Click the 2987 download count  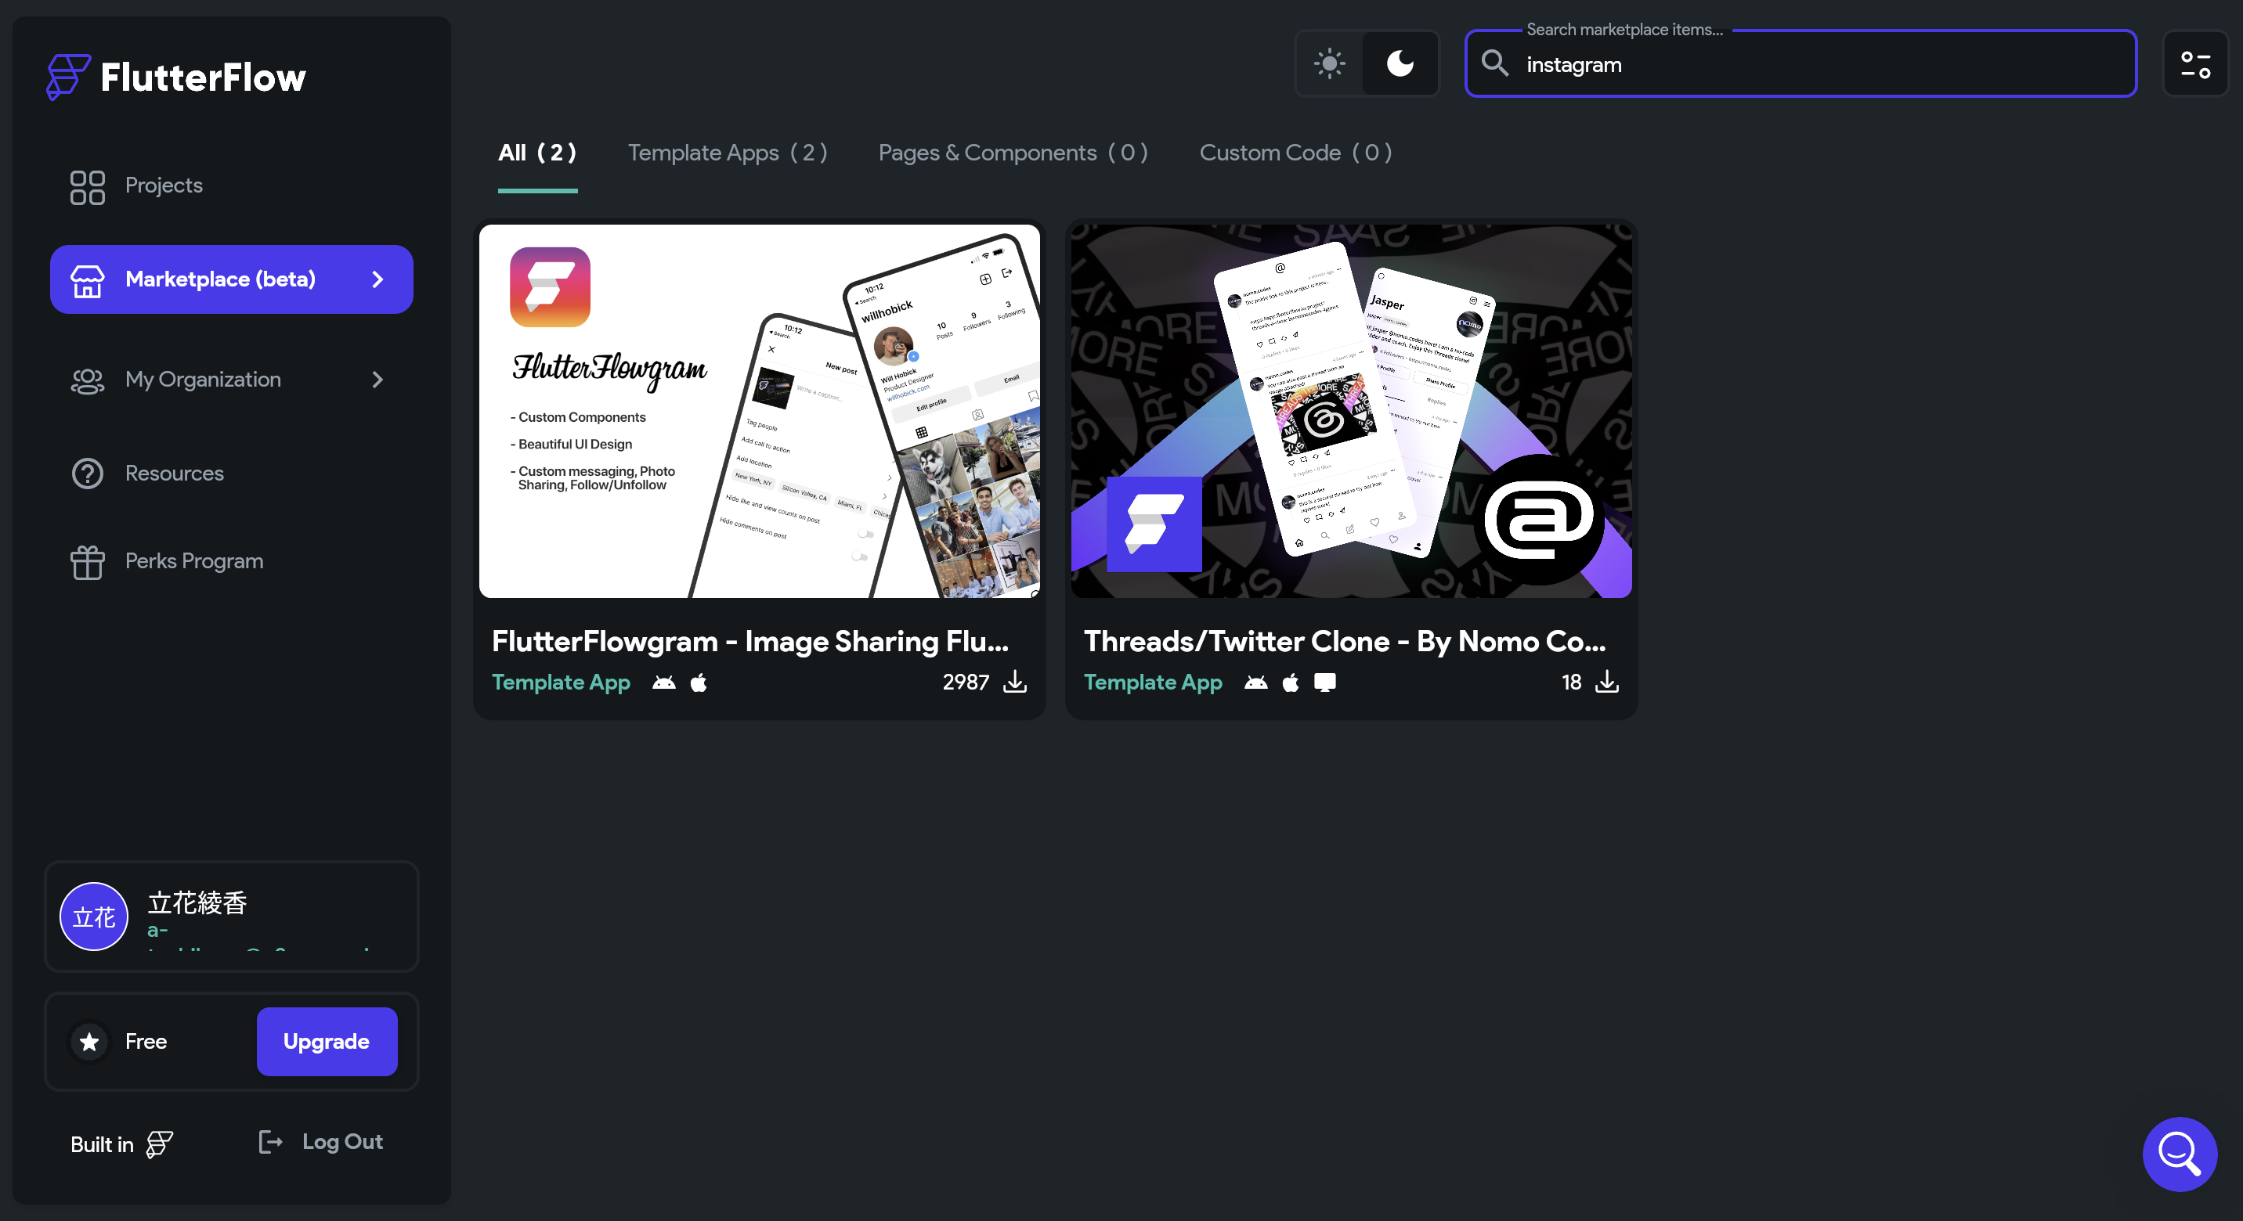966,683
